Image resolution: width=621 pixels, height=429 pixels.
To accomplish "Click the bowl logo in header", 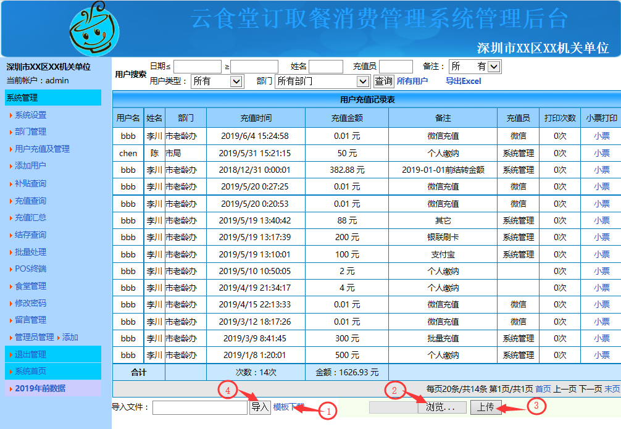I will (94, 29).
